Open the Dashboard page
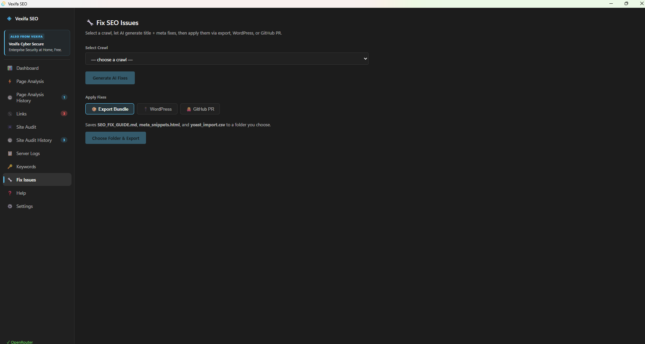The height and width of the screenshot is (344, 645). click(37, 68)
